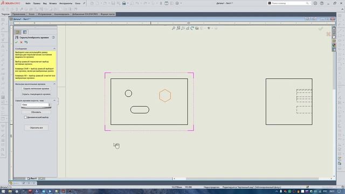Click the confirmation corner orange X
Image resolution: width=345 pixels, height=194 pixels.
pos(328,34)
